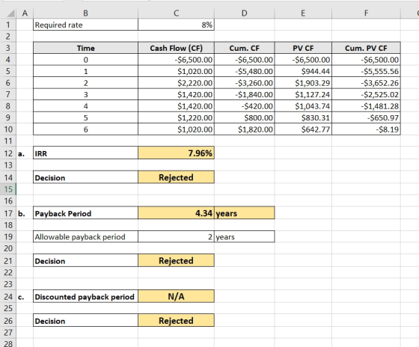Screen dimensions: 419x347
Task: Select row 1 header
Action: click(x=8, y=25)
